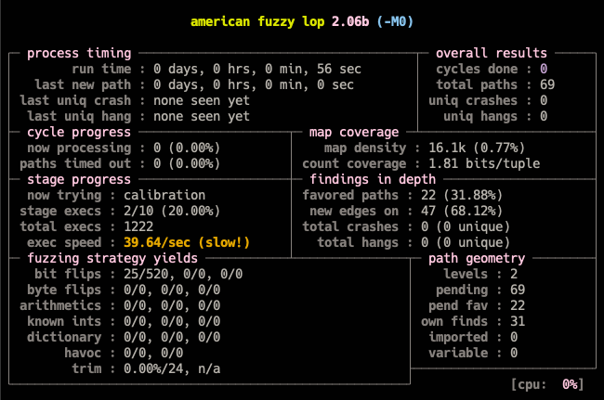Select the 'findings in depth' section header
Image resolution: width=604 pixels, height=400 pixels.
point(367,179)
